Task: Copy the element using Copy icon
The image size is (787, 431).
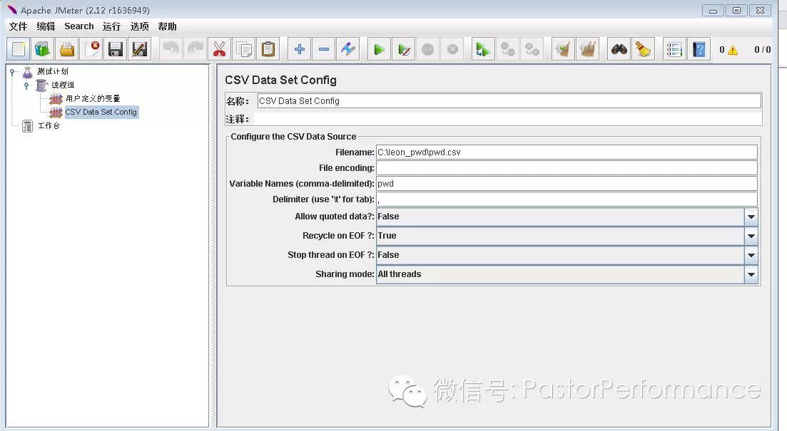Action: coord(244,49)
